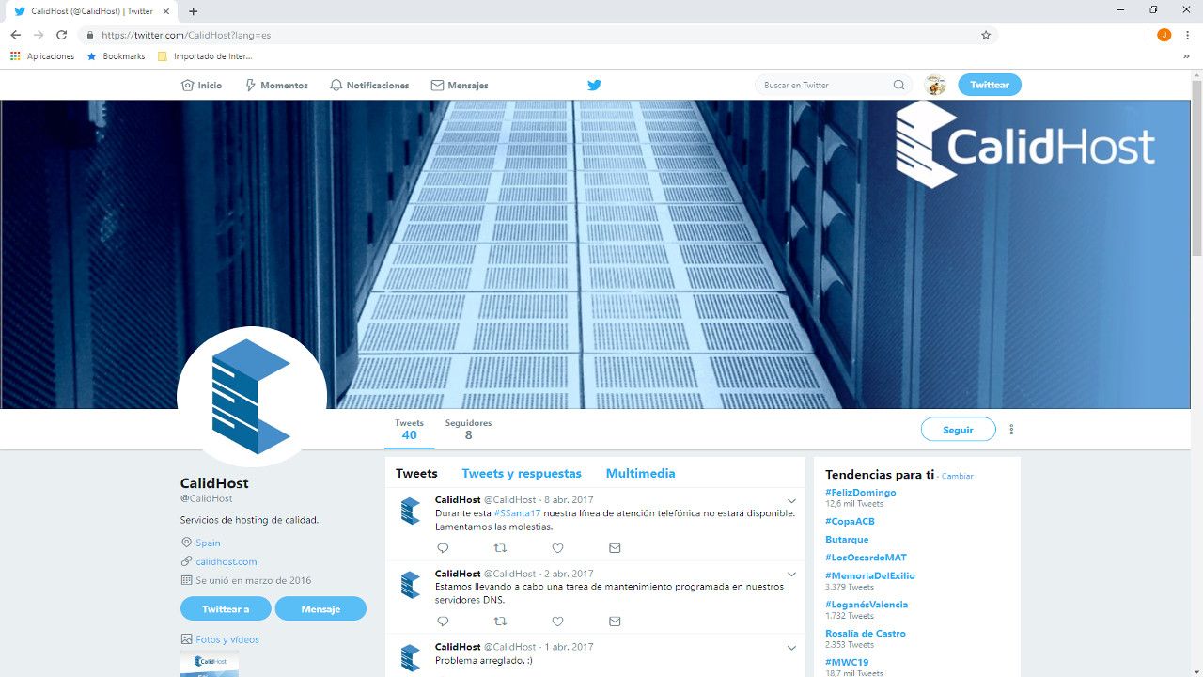The width and height of the screenshot is (1203, 677).
Task: Click the Twittear a button
Action: click(x=226, y=609)
